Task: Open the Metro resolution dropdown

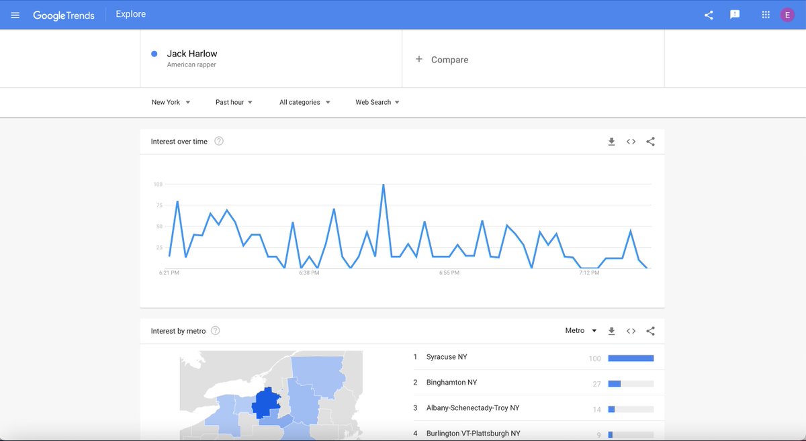Action: click(581, 331)
